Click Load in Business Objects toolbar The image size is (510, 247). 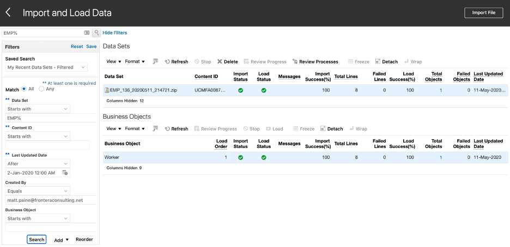tap(275, 129)
